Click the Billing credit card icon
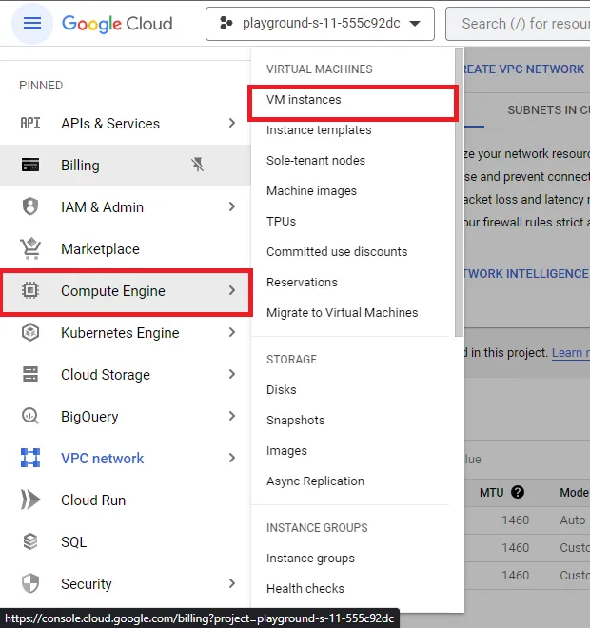590x628 pixels. pyautogui.click(x=30, y=165)
